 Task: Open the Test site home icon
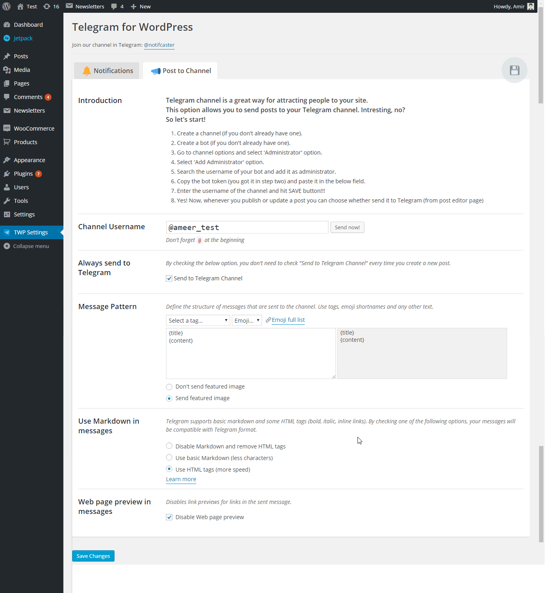click(x=20, y=6)
